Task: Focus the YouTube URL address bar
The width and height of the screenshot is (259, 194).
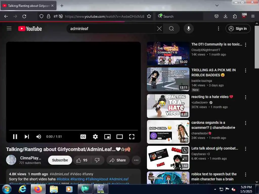Action: 104,16
